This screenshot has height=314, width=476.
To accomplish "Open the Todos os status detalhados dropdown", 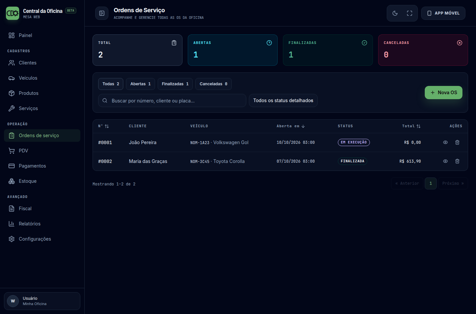I will [283, 100].
